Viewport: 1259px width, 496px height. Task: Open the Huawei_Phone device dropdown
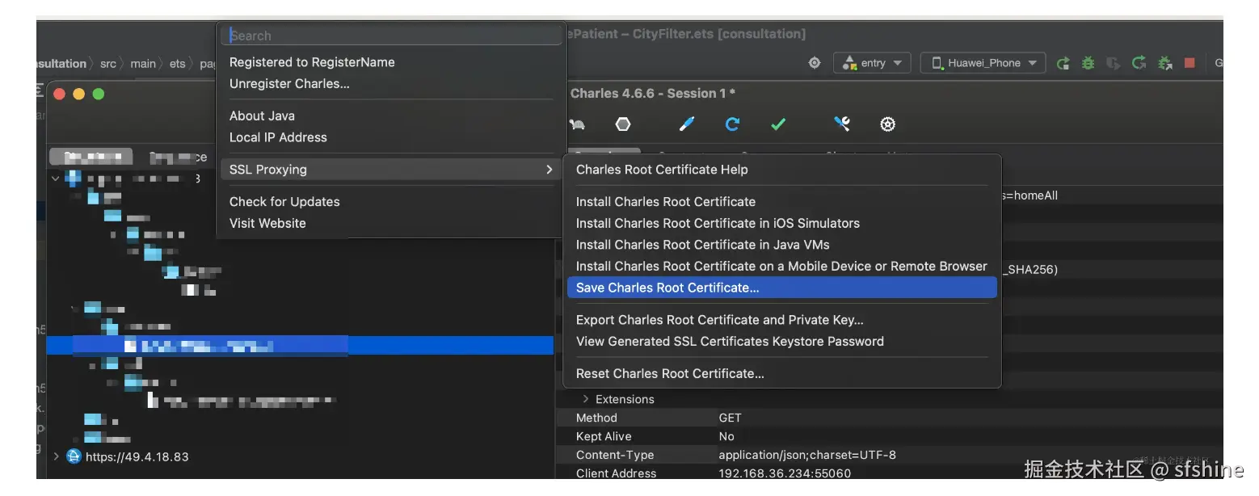point(983,63)
